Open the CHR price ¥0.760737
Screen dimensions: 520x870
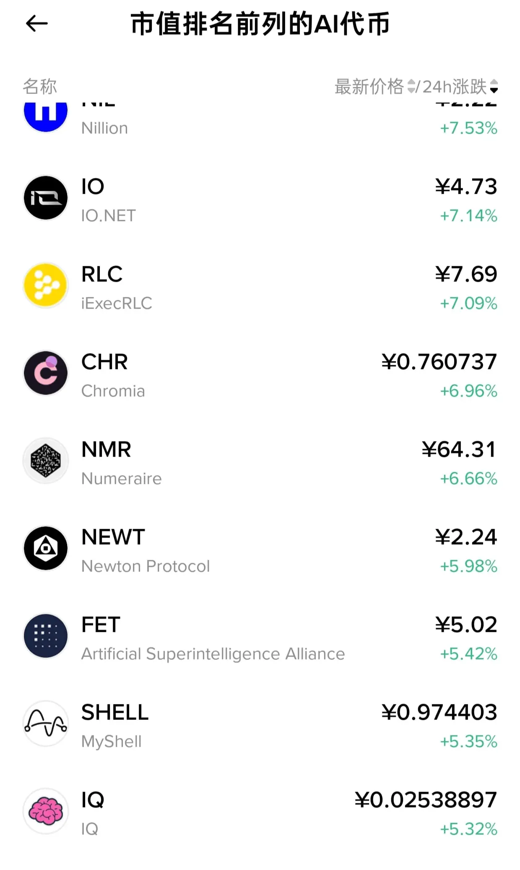(x=439, y=362)
